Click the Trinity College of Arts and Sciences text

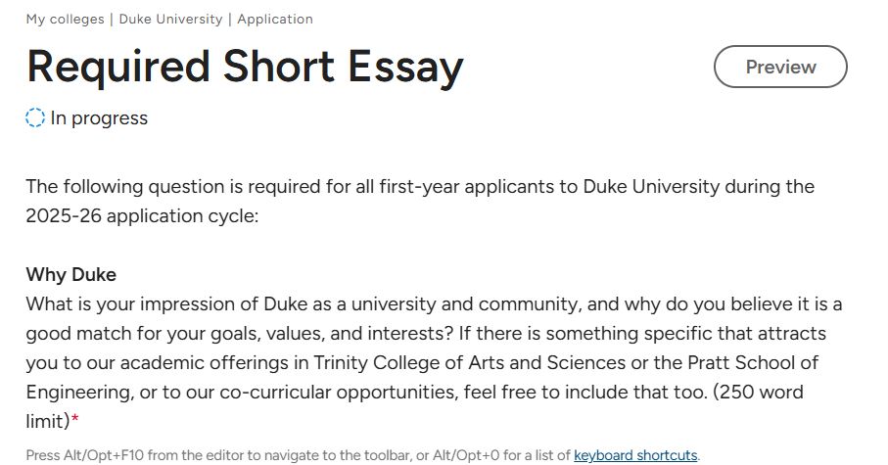(470, 362)
